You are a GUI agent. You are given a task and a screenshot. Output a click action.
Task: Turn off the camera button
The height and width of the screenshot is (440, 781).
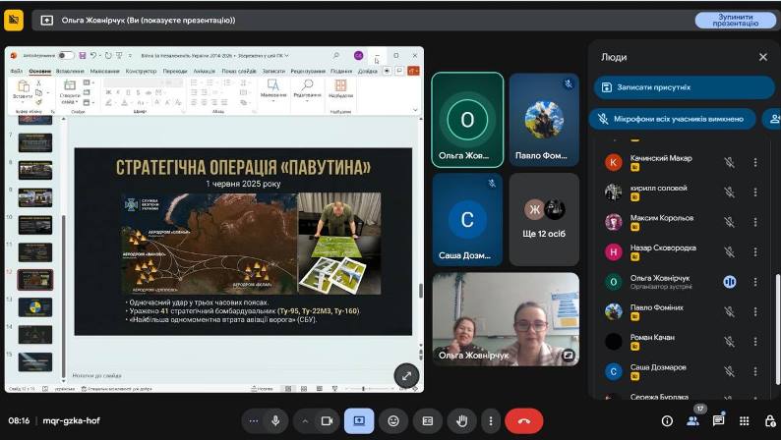tap(327, 421)
